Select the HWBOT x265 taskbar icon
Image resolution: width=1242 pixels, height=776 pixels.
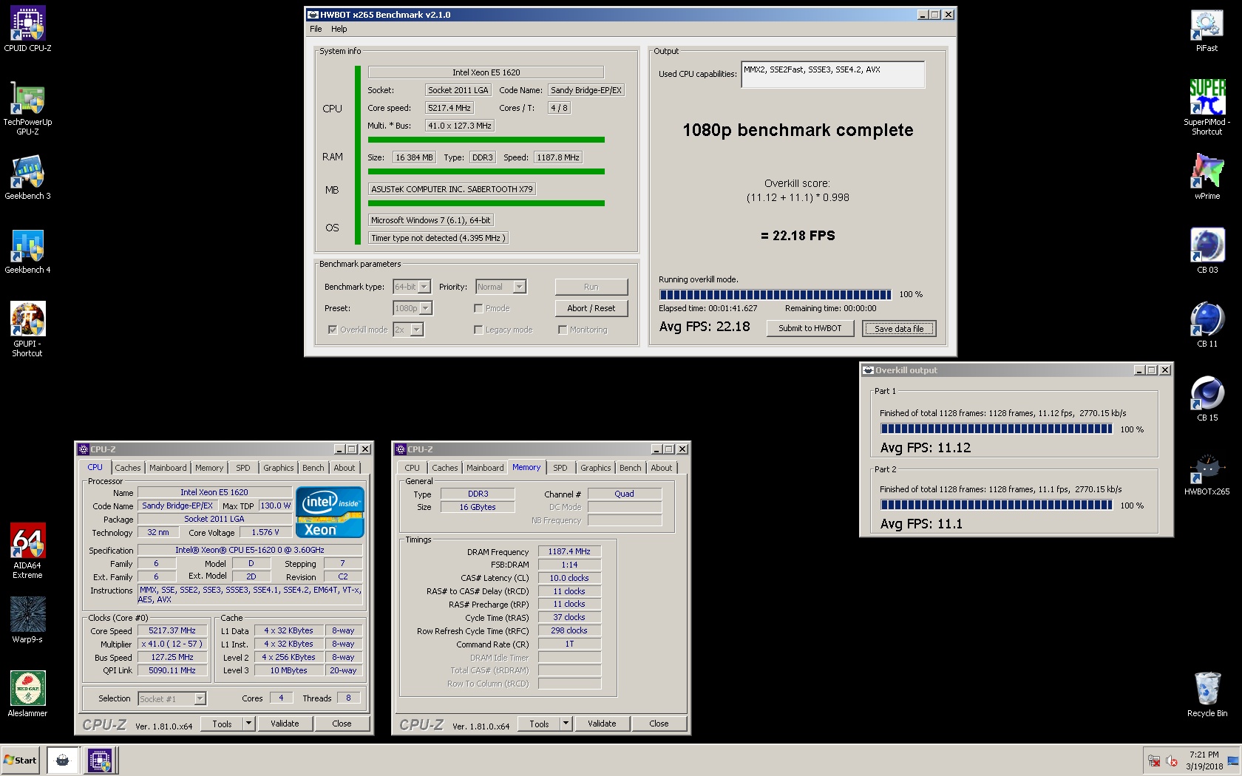pos(63,760)
